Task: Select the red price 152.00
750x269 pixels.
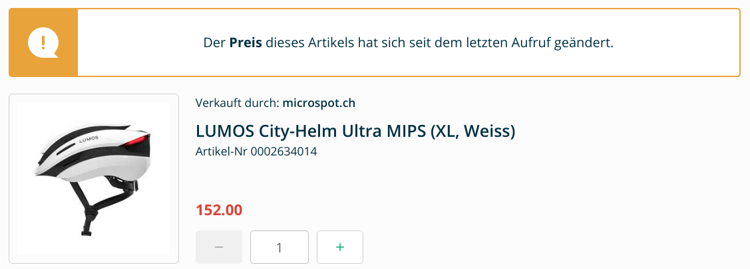Action: pyautogui.click(x=219, y=211)
